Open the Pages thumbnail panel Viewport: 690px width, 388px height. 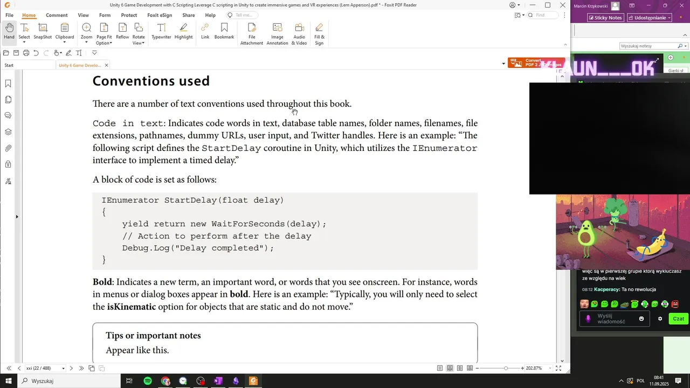coord(8,100)
